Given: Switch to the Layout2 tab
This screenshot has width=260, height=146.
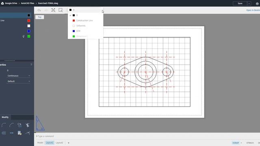Looking at the screenshot, I should 59,143.
